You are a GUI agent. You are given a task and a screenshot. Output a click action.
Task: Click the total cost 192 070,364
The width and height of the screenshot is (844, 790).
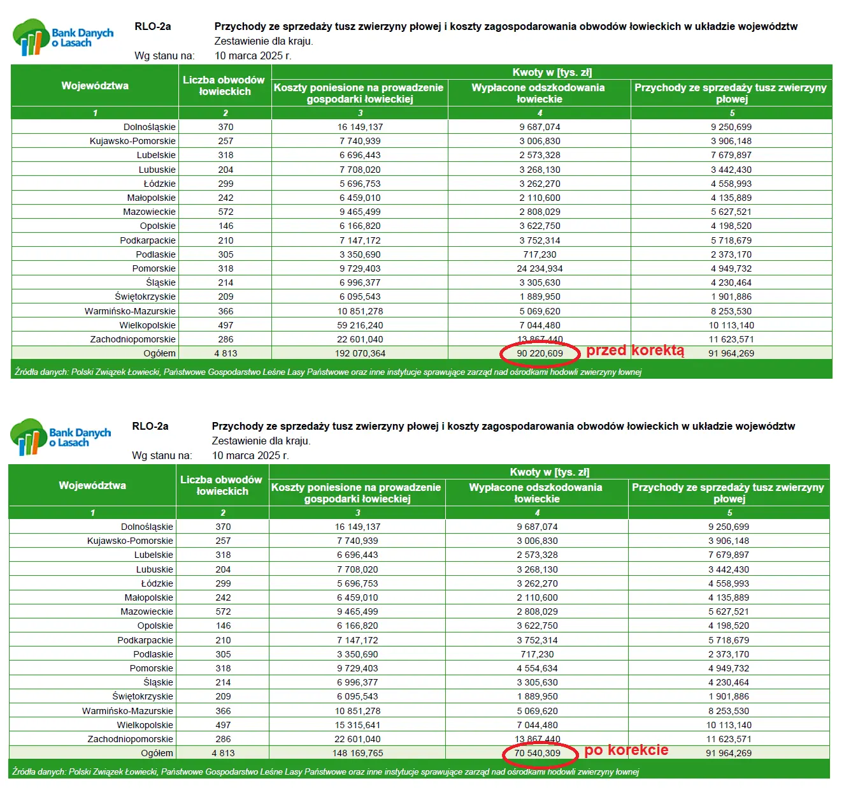point(360,353)
